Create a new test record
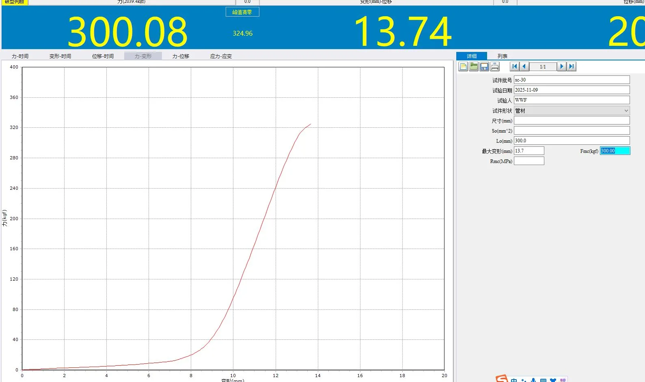645x382 pixels. 463,67
